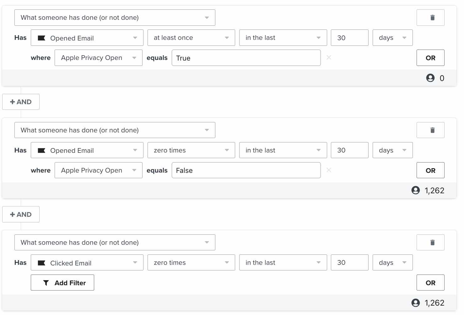The image size is (464, 315).
Task: Click the 30 days number field for Clicked Email
Action: click(349, 263)
